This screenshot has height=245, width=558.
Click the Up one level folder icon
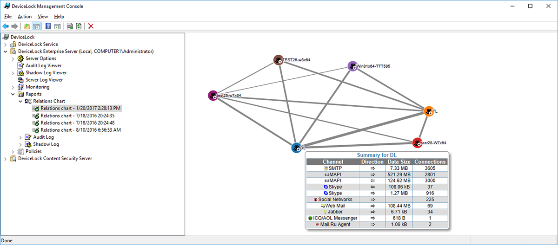click(27, 26)
